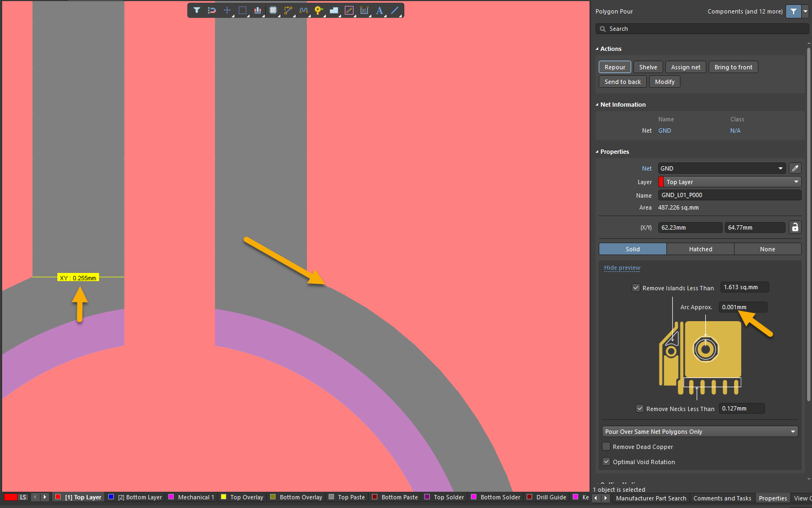Viewport: 812px width, 508px height.
Task: Open Pour Over Same Net Polygons dropdown
Action: click(700, 432)
